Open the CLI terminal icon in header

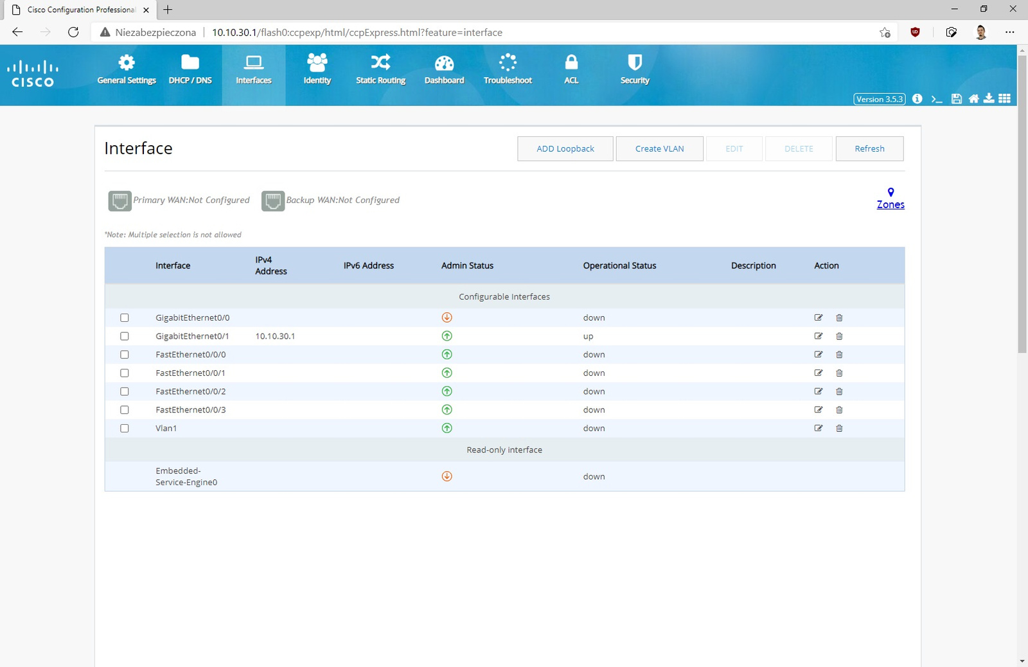[937, 99]
